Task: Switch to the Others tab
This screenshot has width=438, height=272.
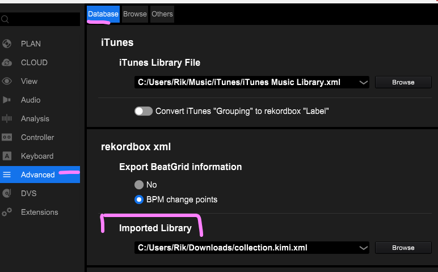Action: click(162, 14)
